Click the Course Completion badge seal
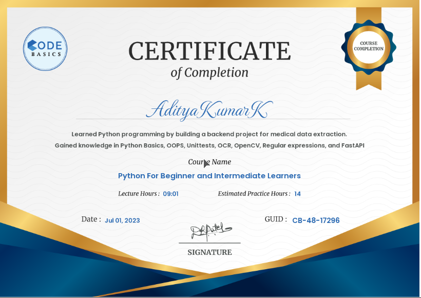The image size is (421, 298). tap(368, 46)
